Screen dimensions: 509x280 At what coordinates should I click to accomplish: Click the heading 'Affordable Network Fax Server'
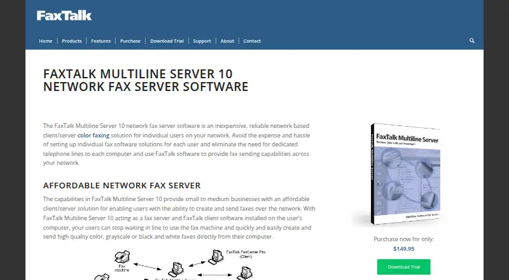click(122, 185)
